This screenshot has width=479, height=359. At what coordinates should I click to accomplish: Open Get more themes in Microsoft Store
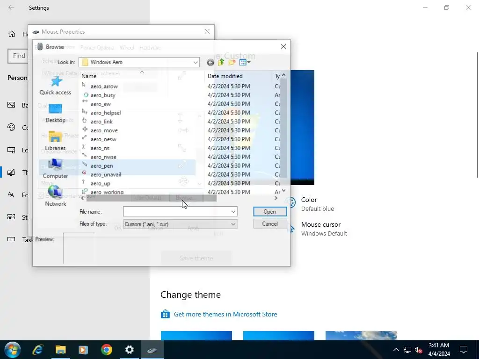pos(225,314)
